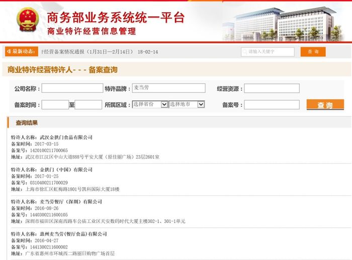
Task: Click the site title 商务部业务系统统一平台
Action: coord(116,18)
